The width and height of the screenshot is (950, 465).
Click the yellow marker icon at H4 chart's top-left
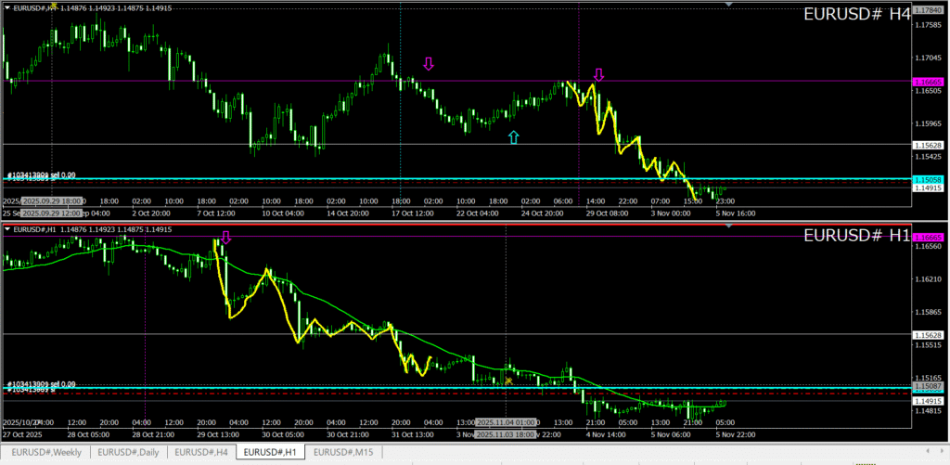(53, 6)
